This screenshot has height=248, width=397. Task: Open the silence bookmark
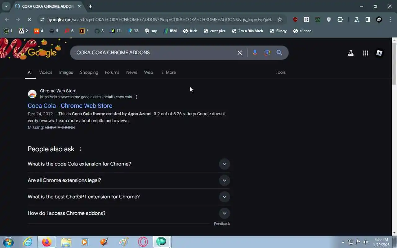(302, 31)
